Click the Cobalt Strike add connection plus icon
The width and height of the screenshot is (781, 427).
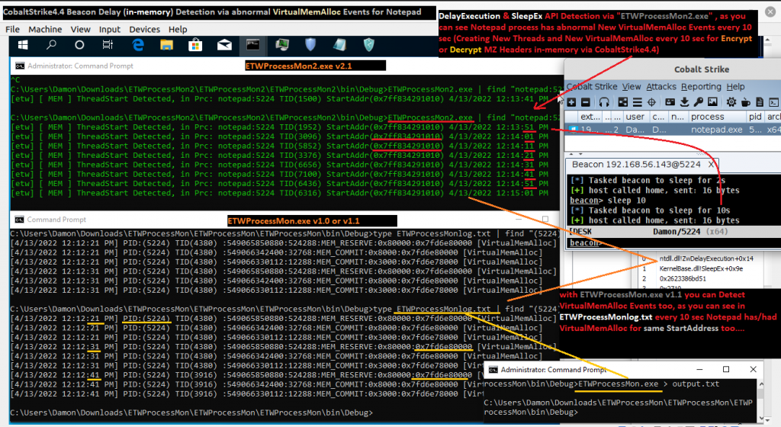tap(571, 102)
